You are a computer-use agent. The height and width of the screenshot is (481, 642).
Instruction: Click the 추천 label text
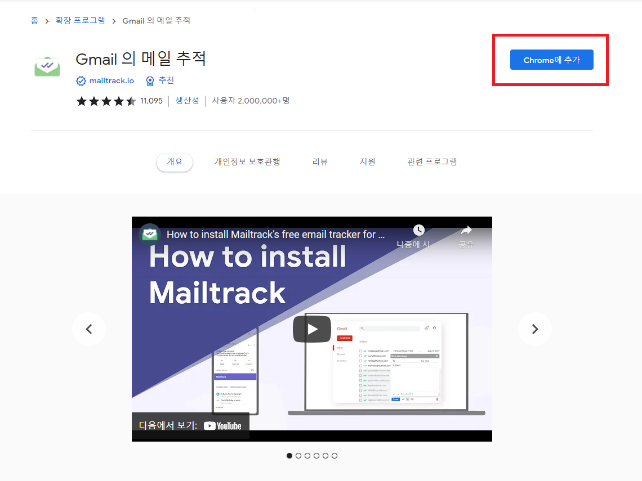(x=166, y=80)
